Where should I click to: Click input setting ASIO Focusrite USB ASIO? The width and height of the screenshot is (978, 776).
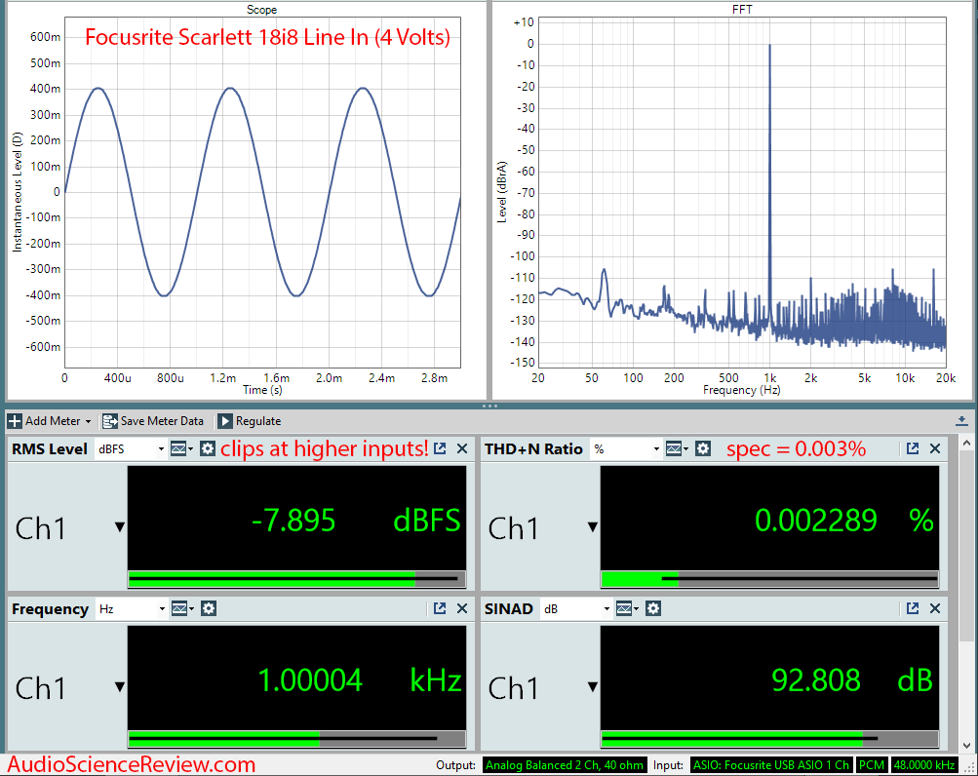pos(771,764)
